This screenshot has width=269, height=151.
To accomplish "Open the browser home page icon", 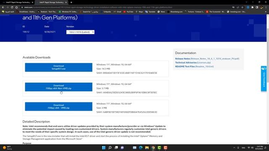I will pos(16,8).
